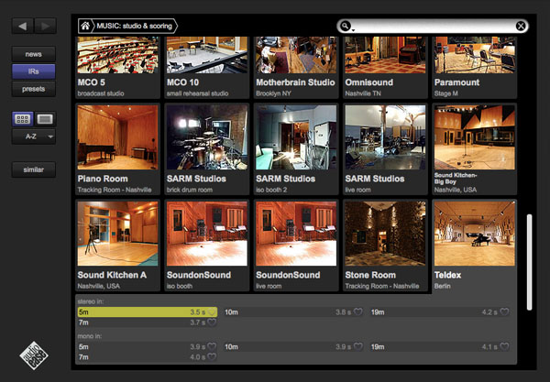Select stereo in 19m 4.2 s row
Viewport: 550px width, 382px height.
(440, 311)
